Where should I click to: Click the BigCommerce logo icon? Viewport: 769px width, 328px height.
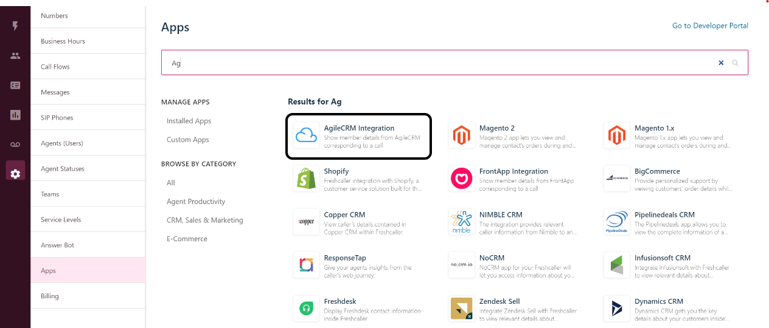click(616, 179)
